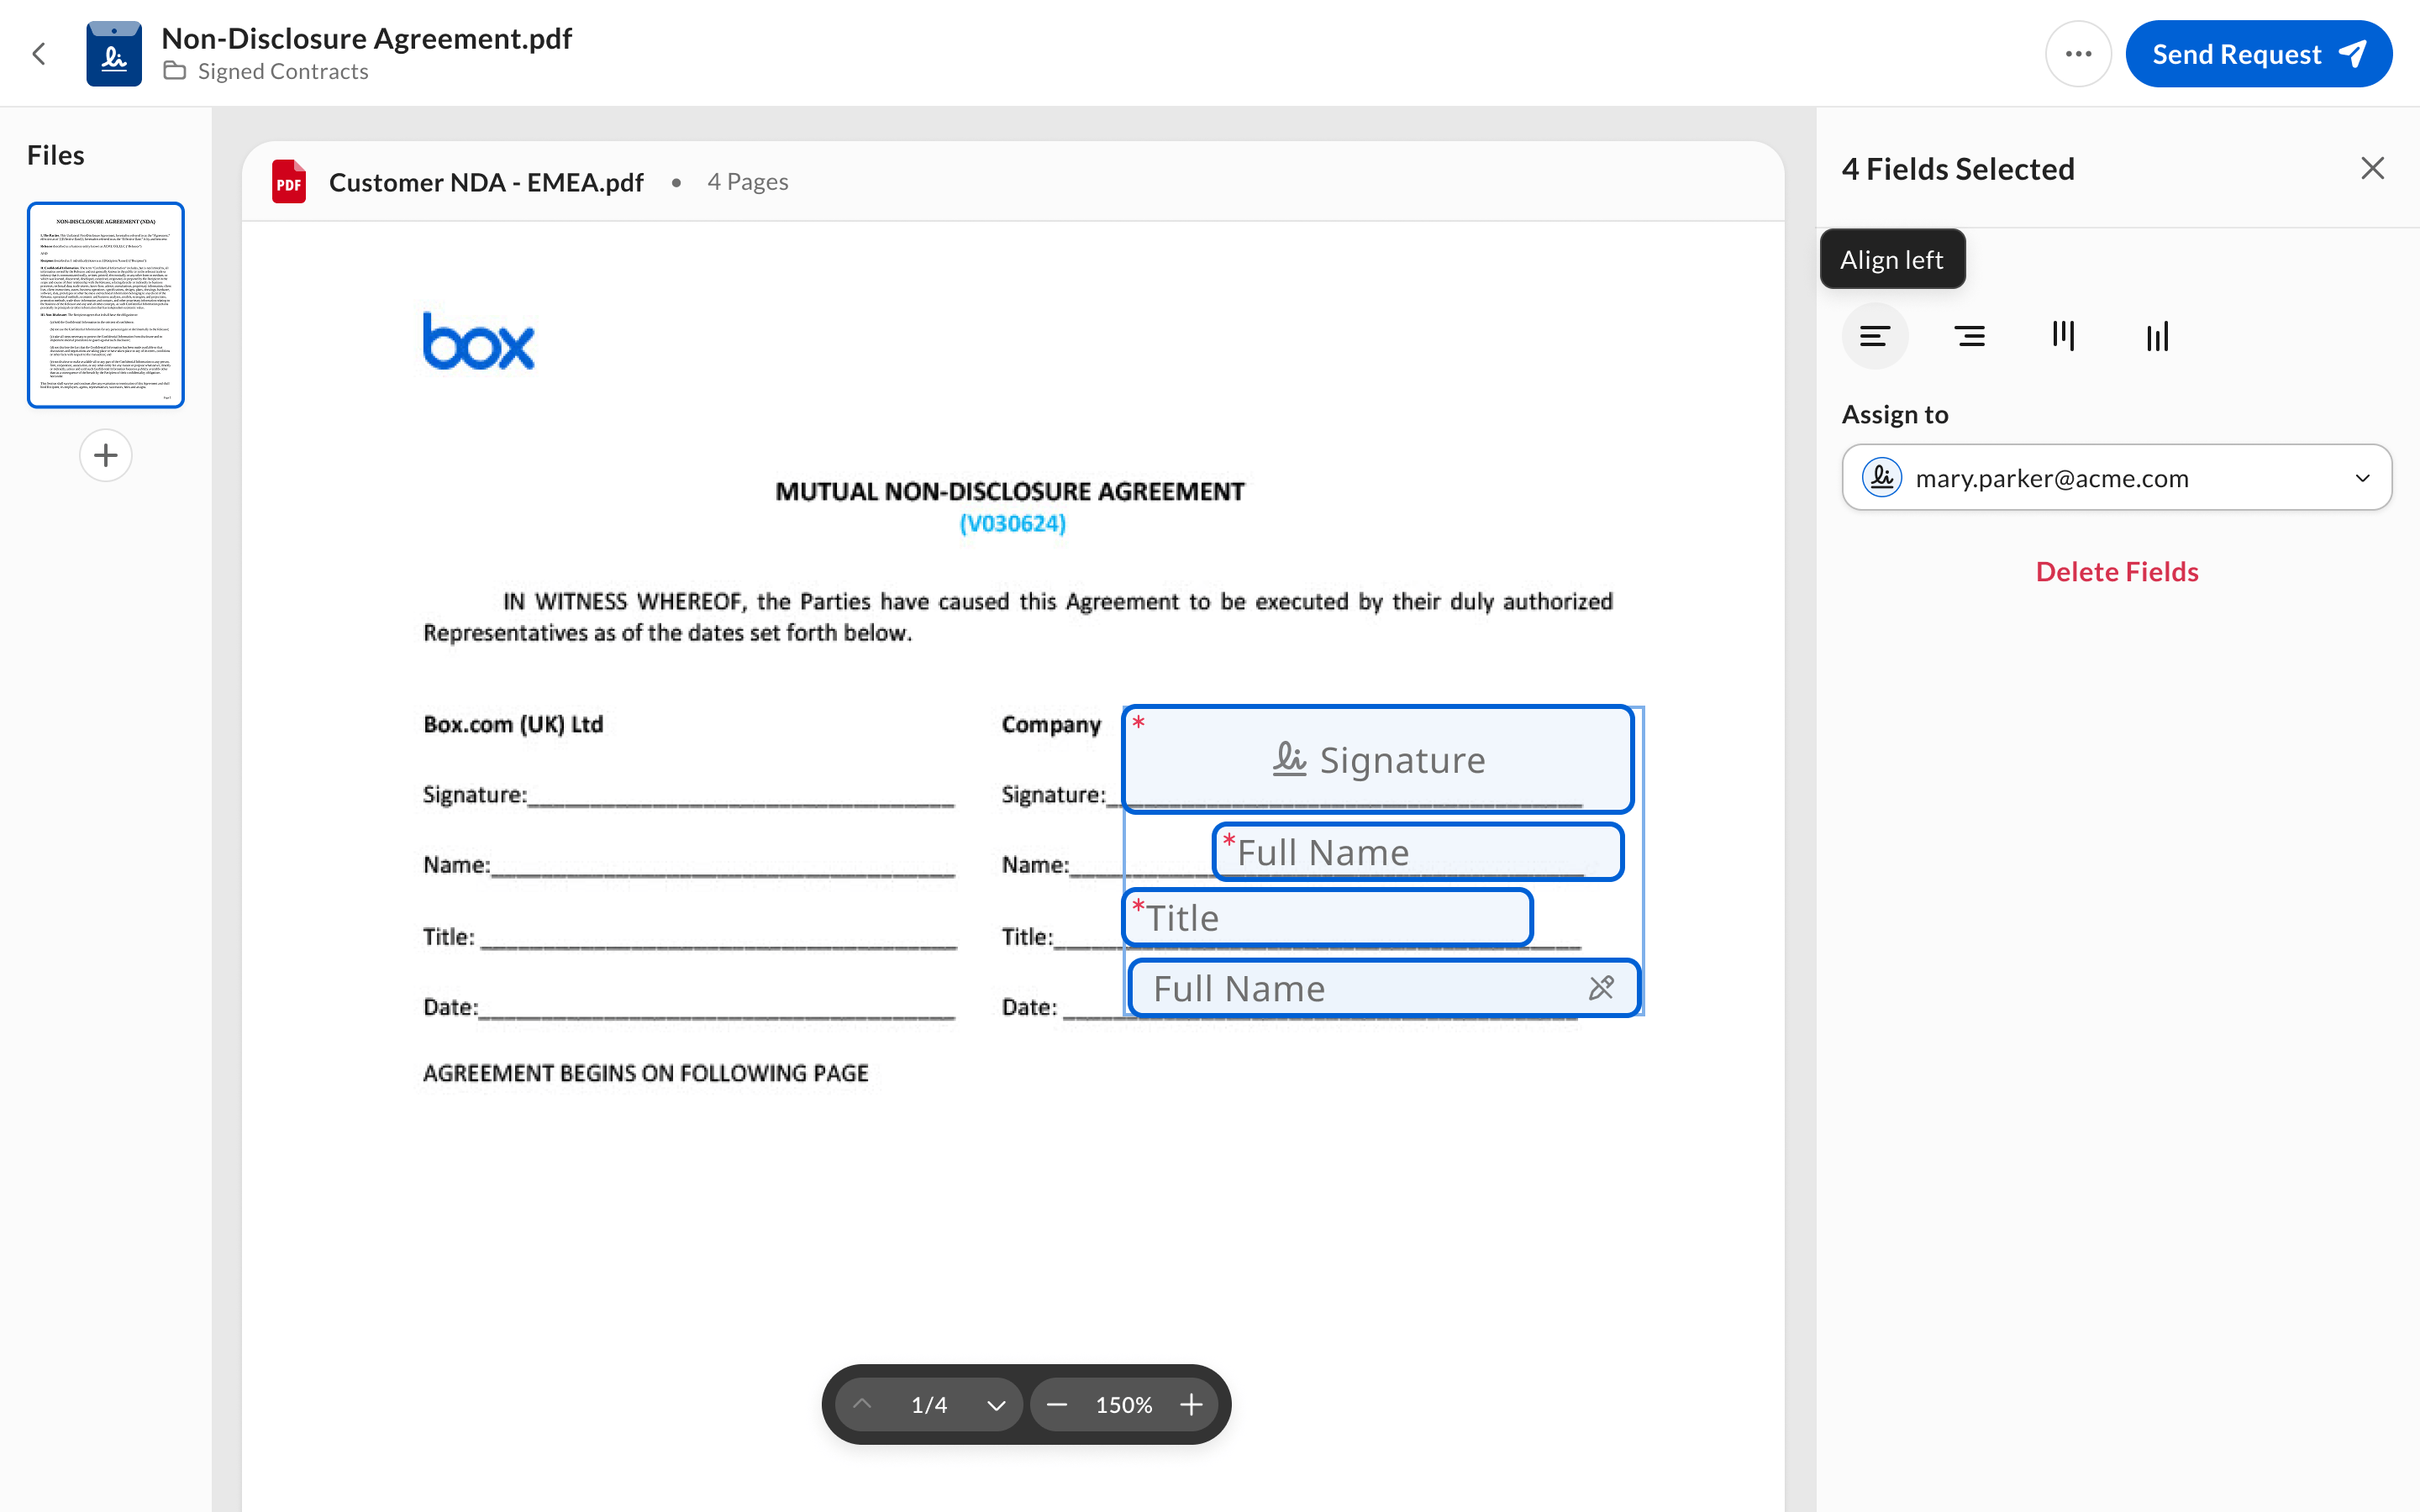Click the Send Request button
This screenshot has height=1512, width=2420.
2258,54
